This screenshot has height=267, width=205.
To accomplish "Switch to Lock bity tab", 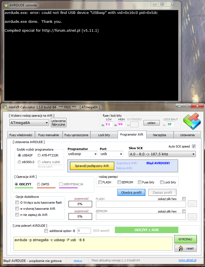I will [104, 135].
